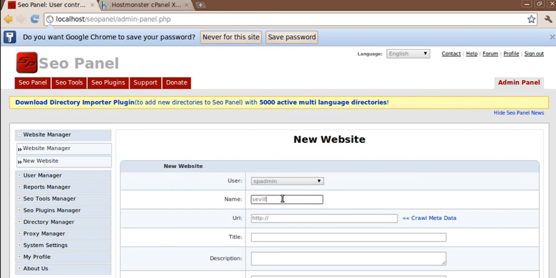The height and width of the screenshot is (278, 556).
Task: Expand the Seo Tools Manager section
Action: [x=63, y=199]
